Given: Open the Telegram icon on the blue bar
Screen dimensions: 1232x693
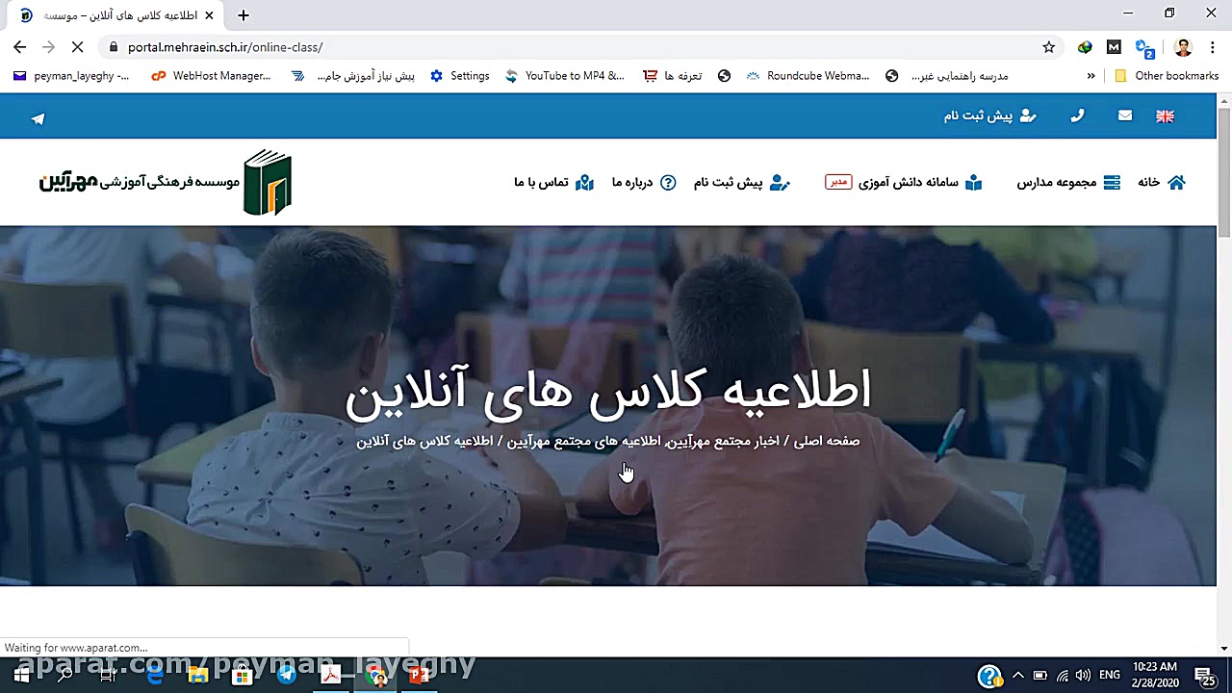Looking at the screenshot, I should (38, 118).
